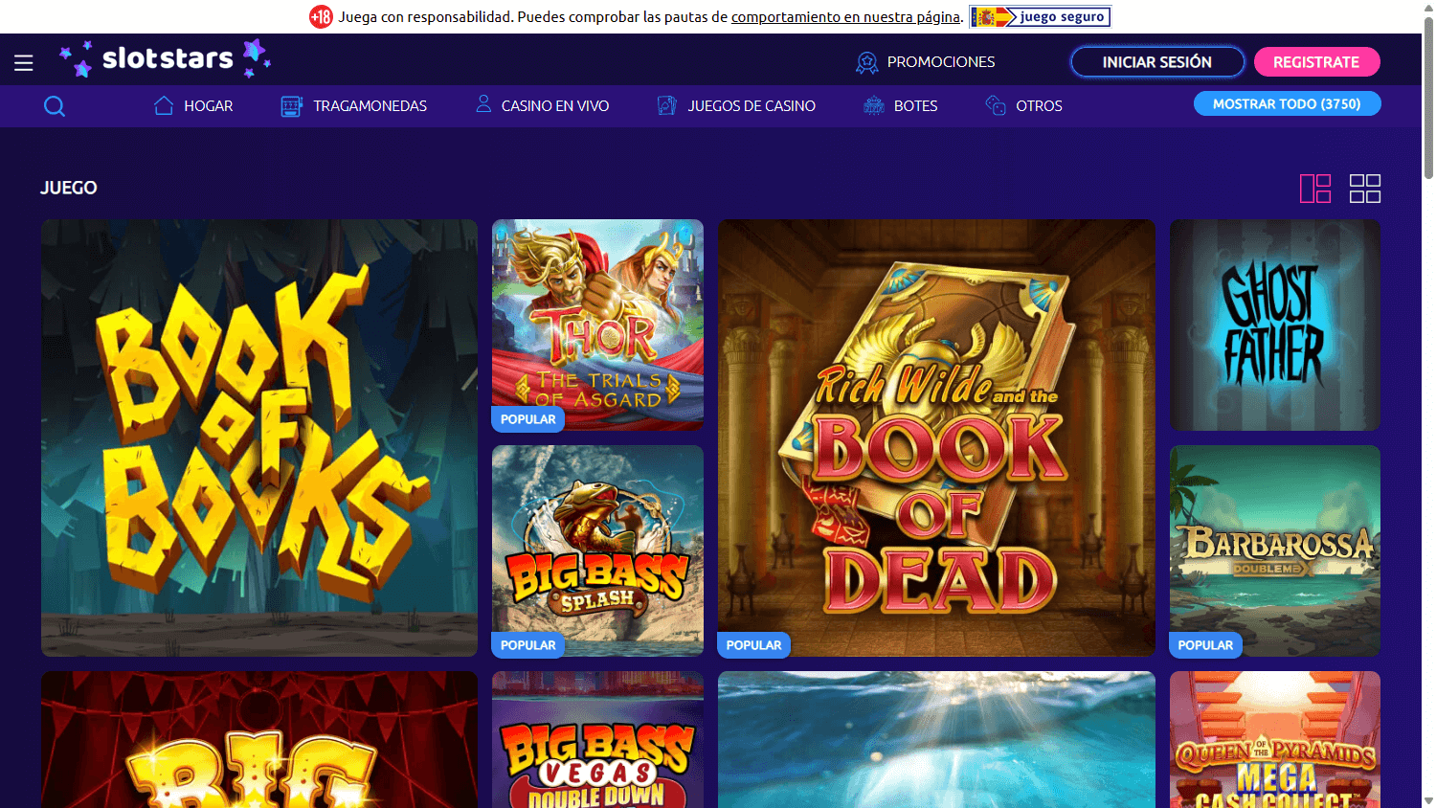Viewport: 1436px width, 808px height.
Task: Click the Casino en Vivo person icon
Action: pyautogui.click(x=483, y=104)
